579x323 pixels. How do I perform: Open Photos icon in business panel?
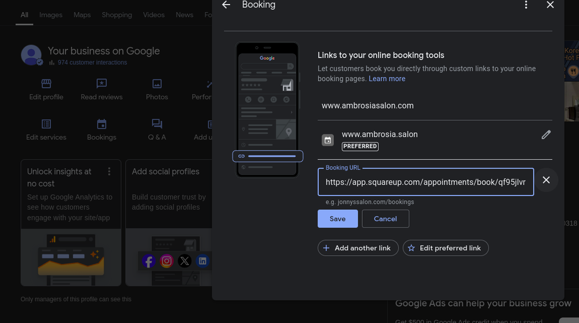point(157,84)
